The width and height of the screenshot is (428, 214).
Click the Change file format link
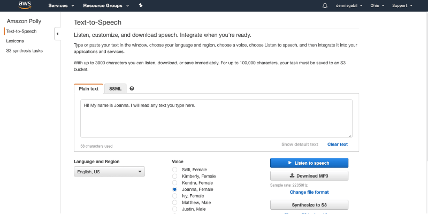[x=309, y=192]
